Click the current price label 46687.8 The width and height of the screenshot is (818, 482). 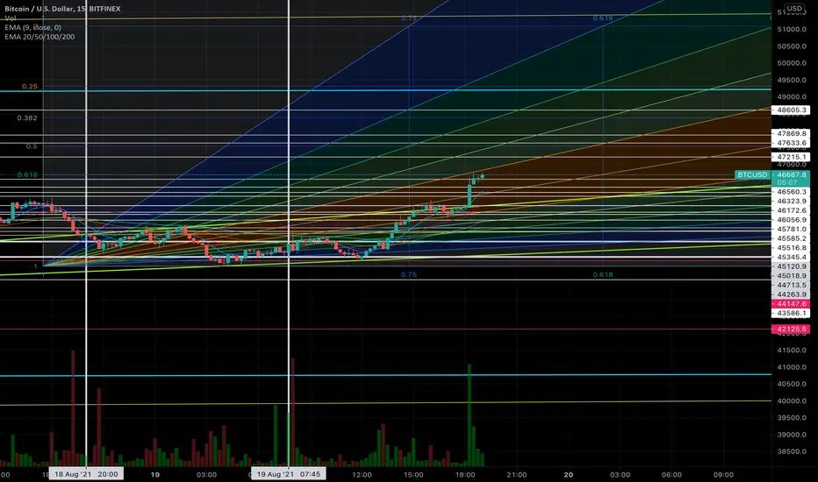791,174
